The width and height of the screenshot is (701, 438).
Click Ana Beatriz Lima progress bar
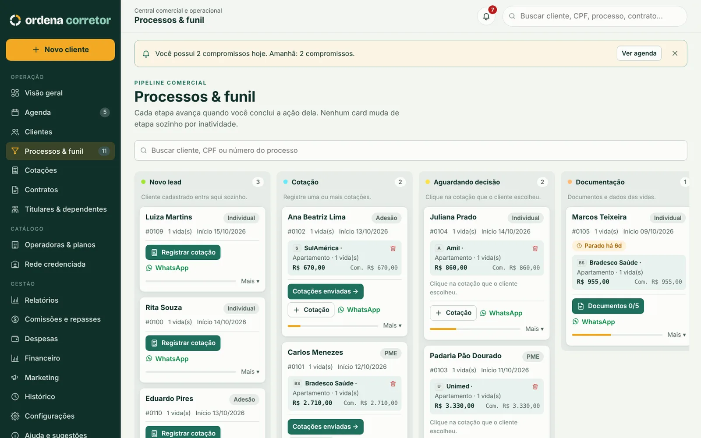point(333,326)
